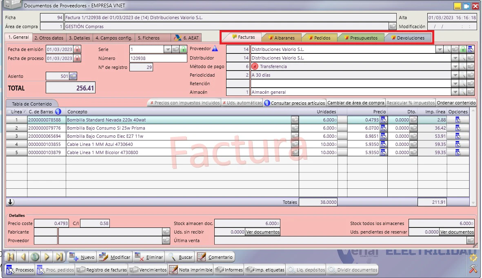
Task: Jump to last record navigation arrow
Action: point(59,257)
